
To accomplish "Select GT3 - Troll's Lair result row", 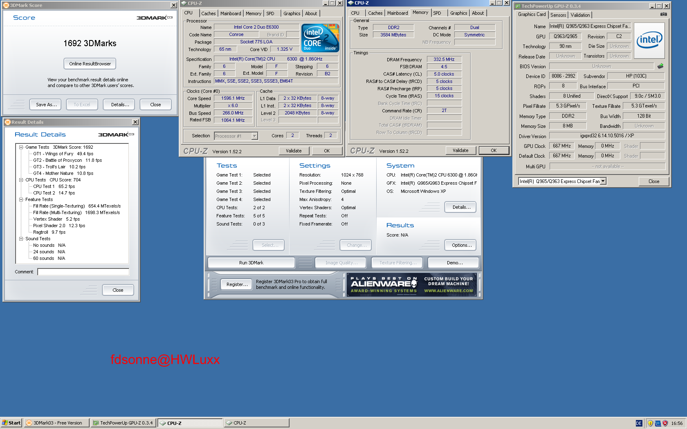I will tap(59, 167).
